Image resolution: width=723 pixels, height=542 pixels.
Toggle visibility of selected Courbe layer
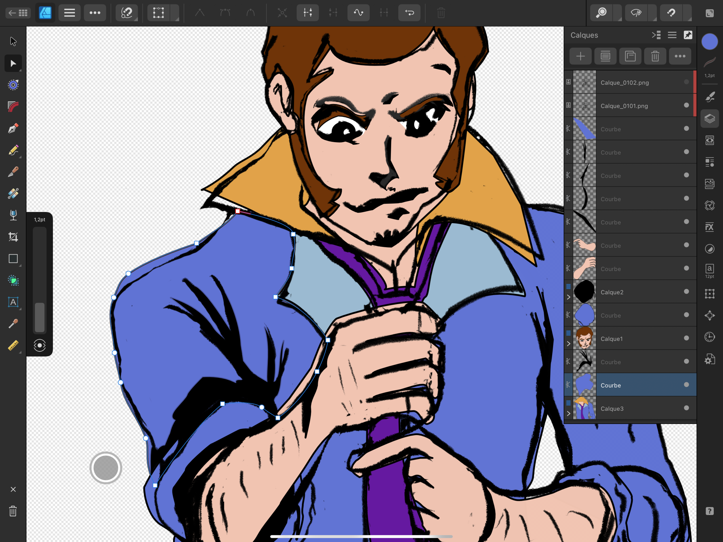(x=686, y=385)
